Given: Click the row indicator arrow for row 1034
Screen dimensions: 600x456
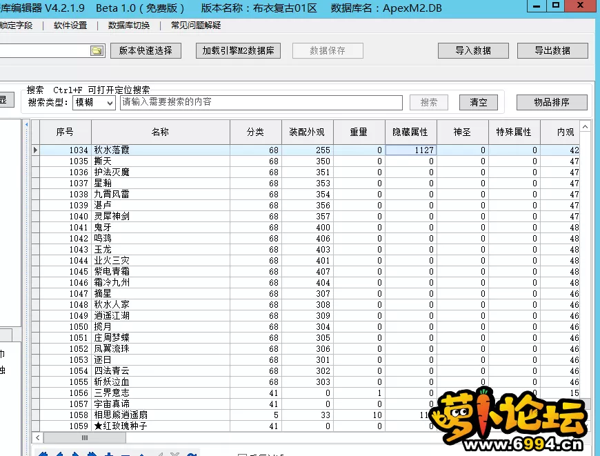Looking at the screenshot, I should click(x=35, y=150).
